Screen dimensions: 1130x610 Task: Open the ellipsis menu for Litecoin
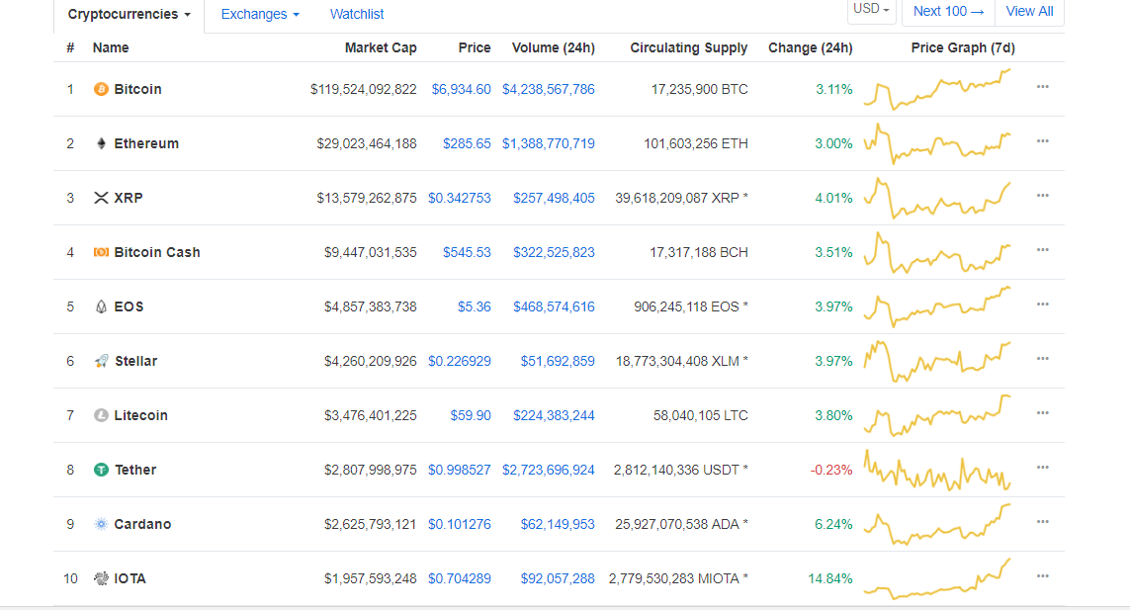coord(1042,413)
